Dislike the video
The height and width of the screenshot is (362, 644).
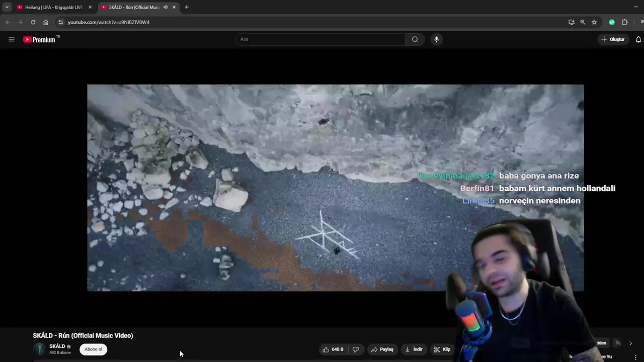[x=356, y=349]
